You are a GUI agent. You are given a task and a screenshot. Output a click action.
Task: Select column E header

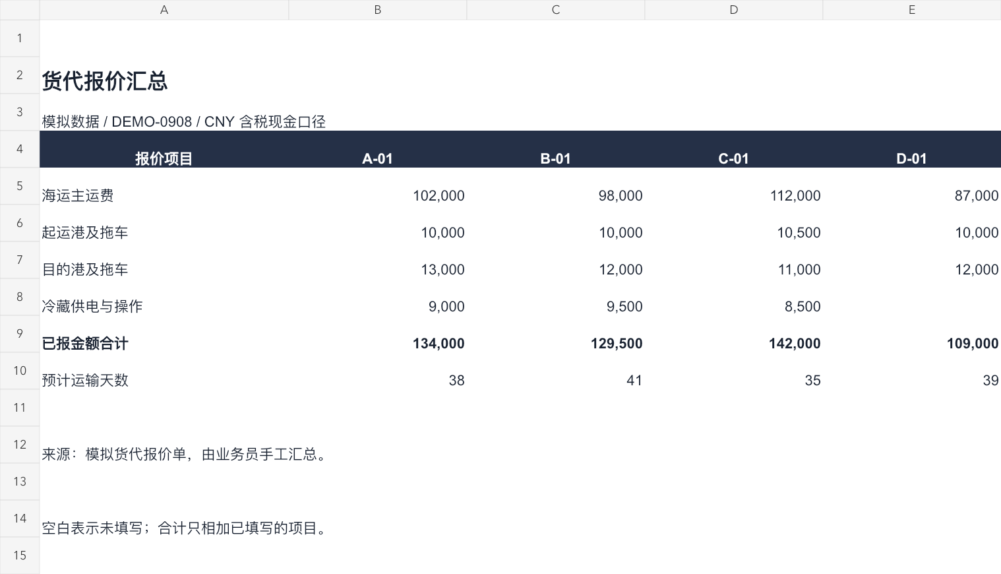pyautogui.click(x=912, y=10)
